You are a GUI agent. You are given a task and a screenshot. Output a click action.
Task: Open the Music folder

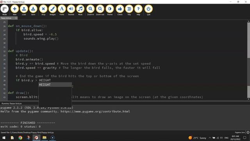(80, 10)
